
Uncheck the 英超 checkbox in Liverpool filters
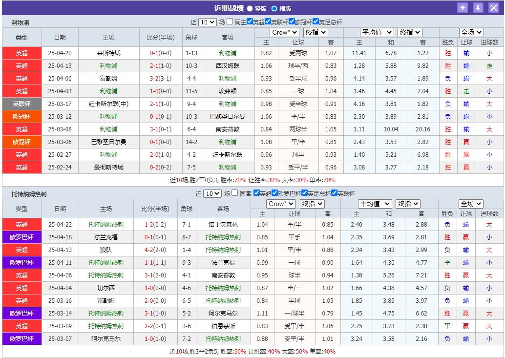tap(250, 21)
